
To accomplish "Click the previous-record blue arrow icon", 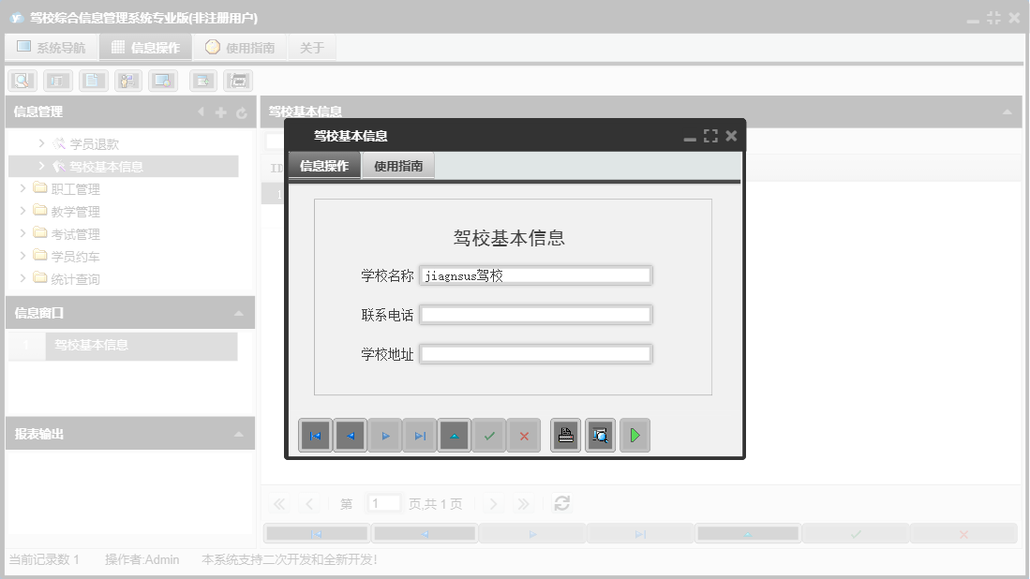I will (x=351, y=435).
